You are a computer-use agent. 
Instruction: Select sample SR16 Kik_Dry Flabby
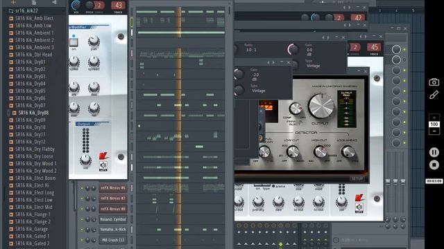[35, 149]
